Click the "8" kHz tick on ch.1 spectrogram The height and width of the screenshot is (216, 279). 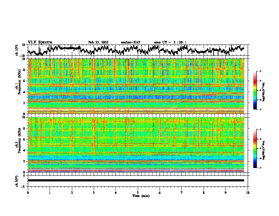[25, 70]
